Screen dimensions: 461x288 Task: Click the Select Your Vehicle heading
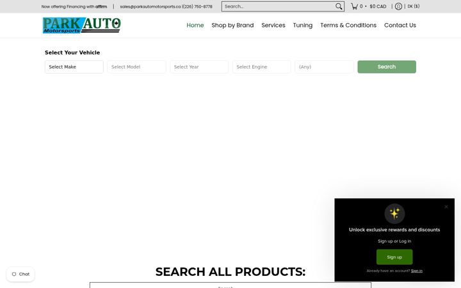72,52
